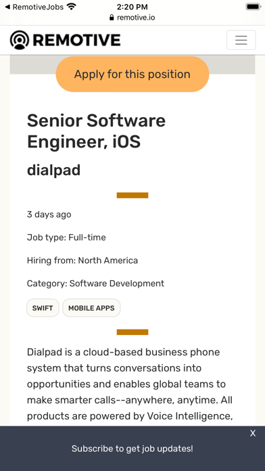265x471 pixels.
Task: Open the hamburger navigation menu
Action: (241, 40)
